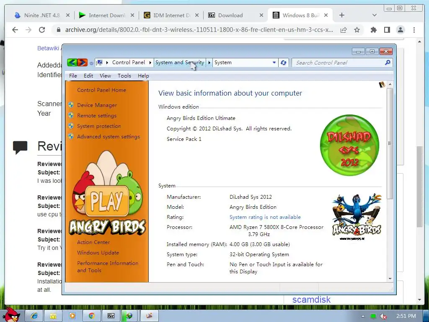The width and height of the screenshot is (429, 322).
Task: Open Remote settings link
Action: (97, 116)
